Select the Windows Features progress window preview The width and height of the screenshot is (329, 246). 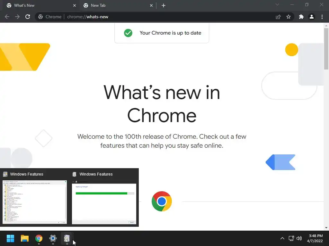[x=104, y=202]
